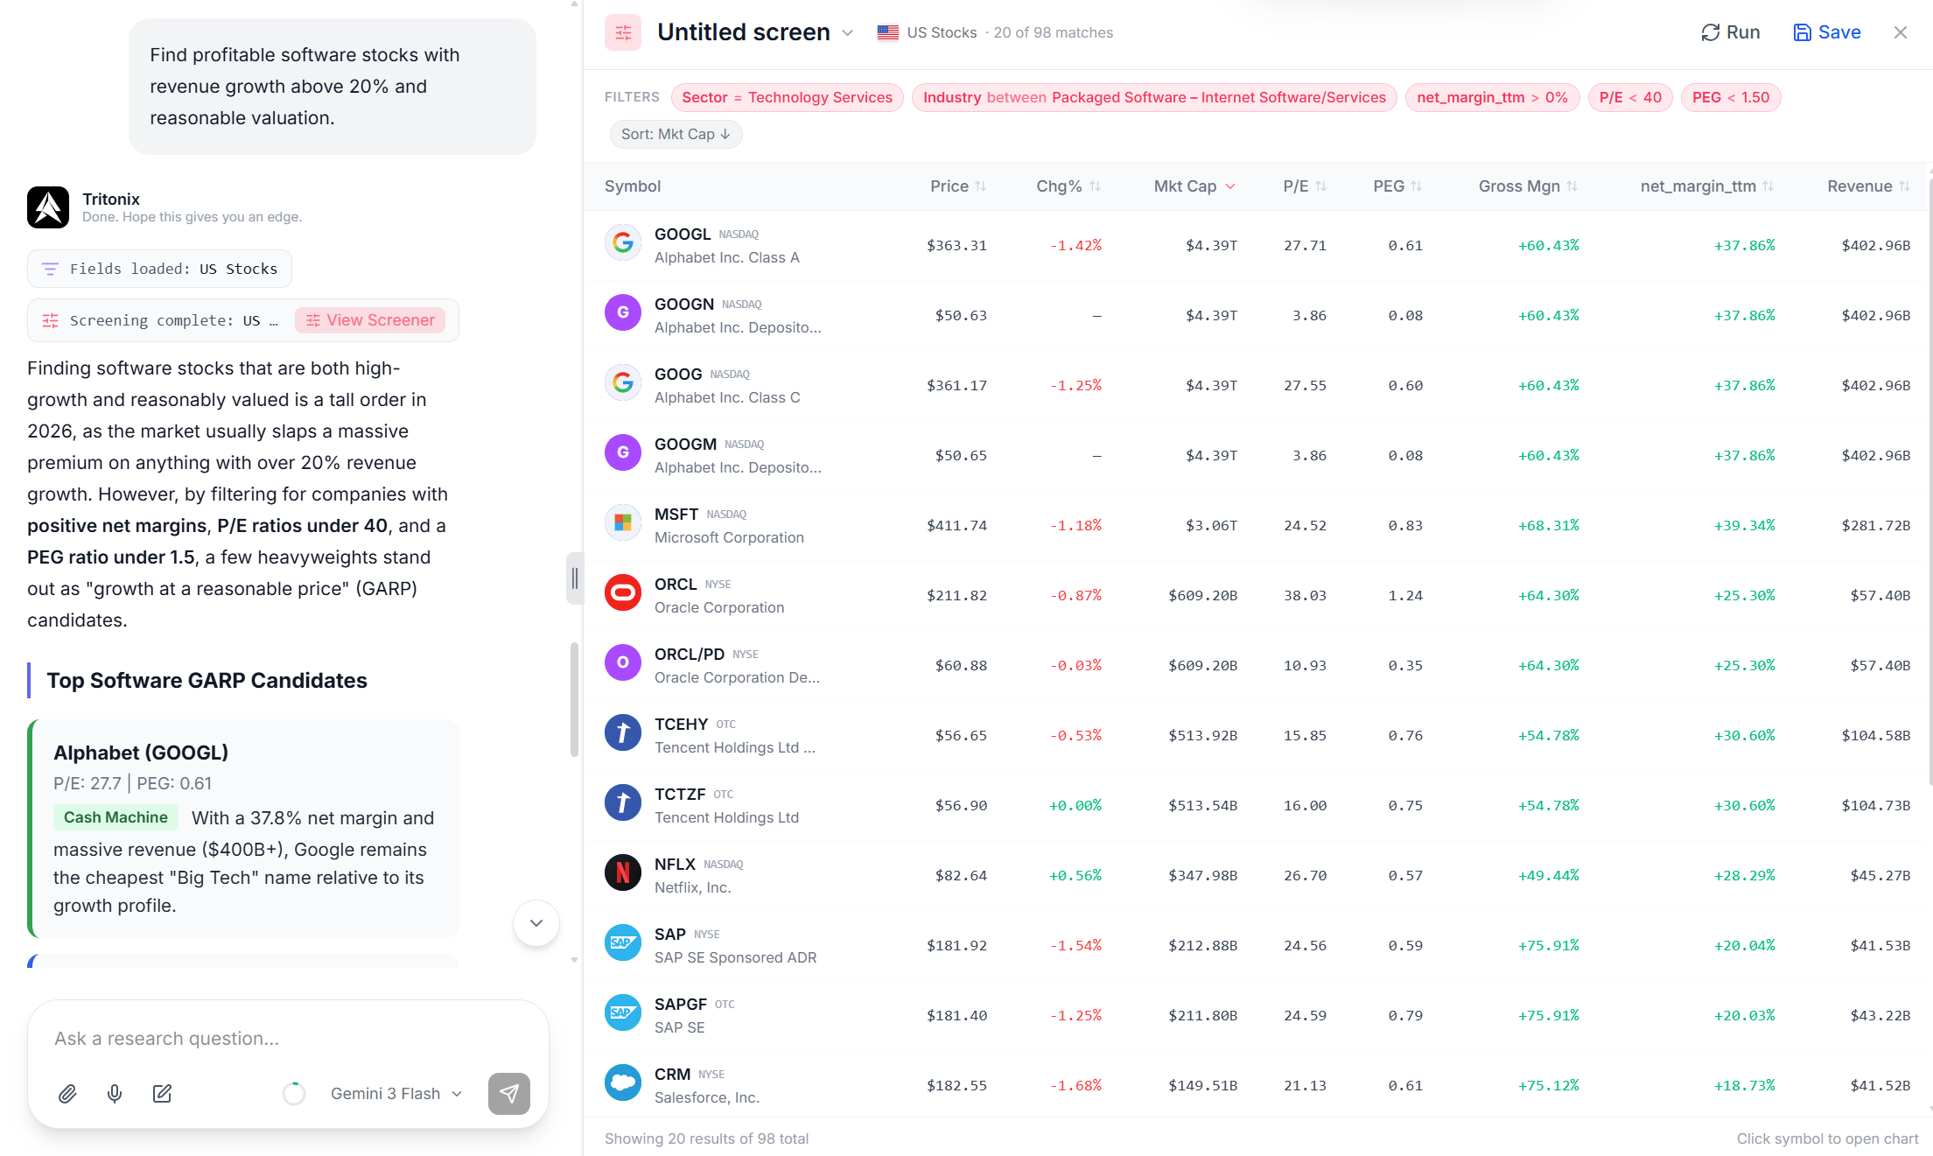Focus the Ask a research question input
This screenshot has height=1156, width=1933.
(289, 1039)
